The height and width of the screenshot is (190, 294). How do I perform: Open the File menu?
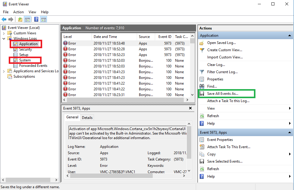click(6, 12)
